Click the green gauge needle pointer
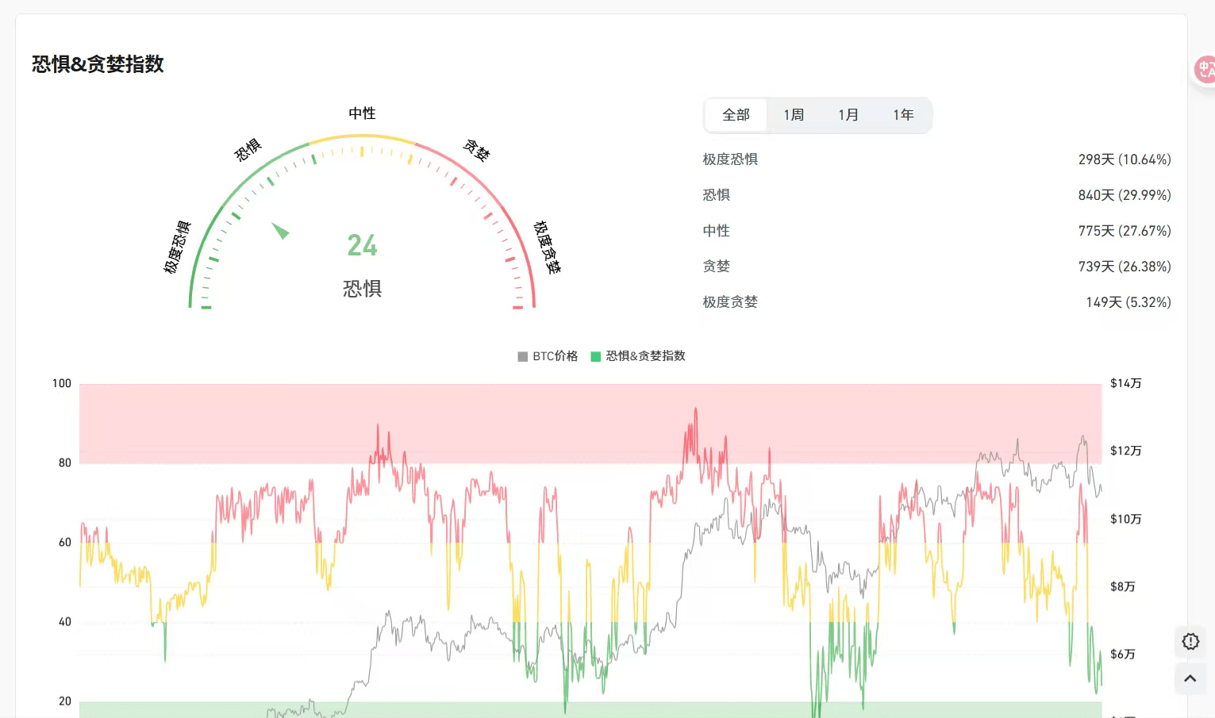The height and width of the screenshot is (718, 1215). pos(280,230)
